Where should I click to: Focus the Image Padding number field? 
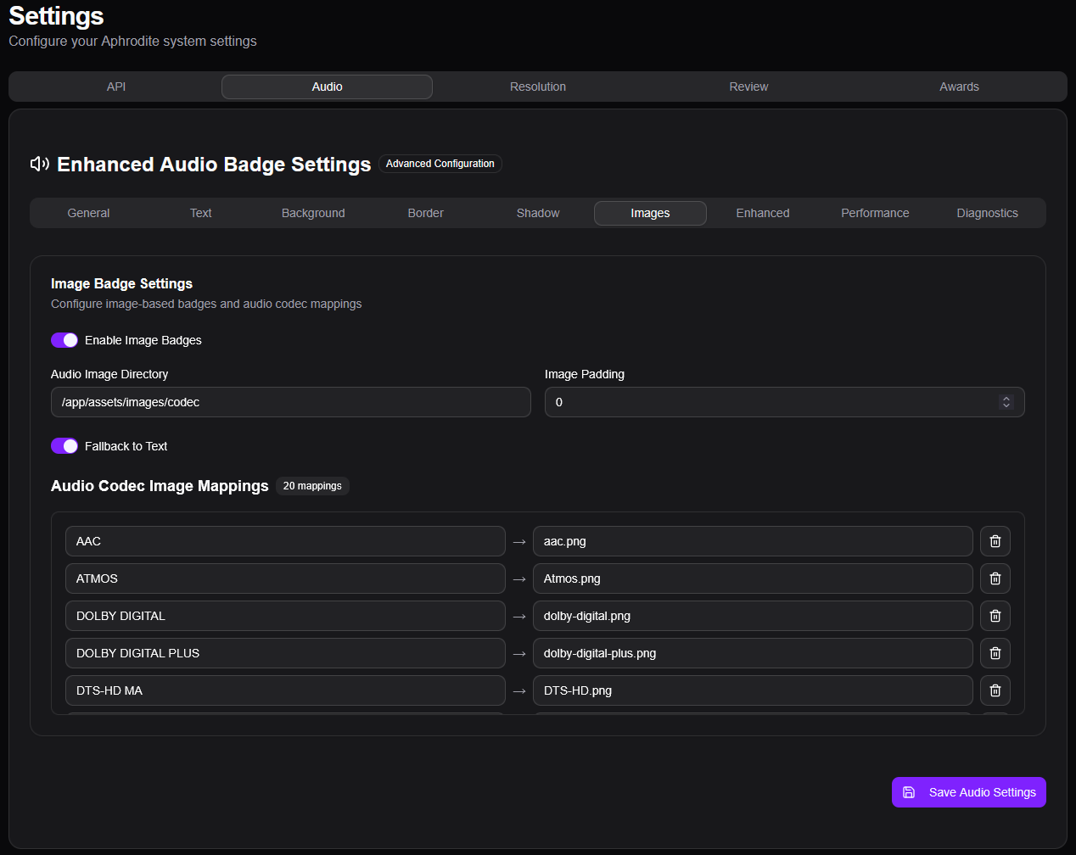click(x=785, y=402)
